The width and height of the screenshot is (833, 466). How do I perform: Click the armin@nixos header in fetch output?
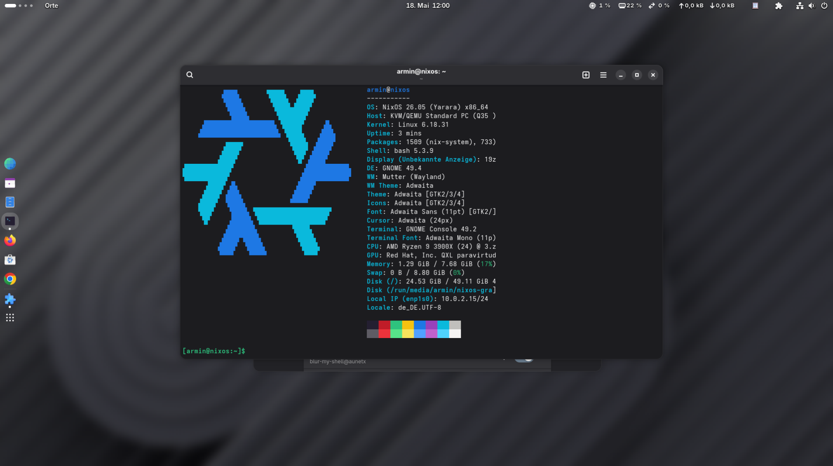[x=388, y=90]
